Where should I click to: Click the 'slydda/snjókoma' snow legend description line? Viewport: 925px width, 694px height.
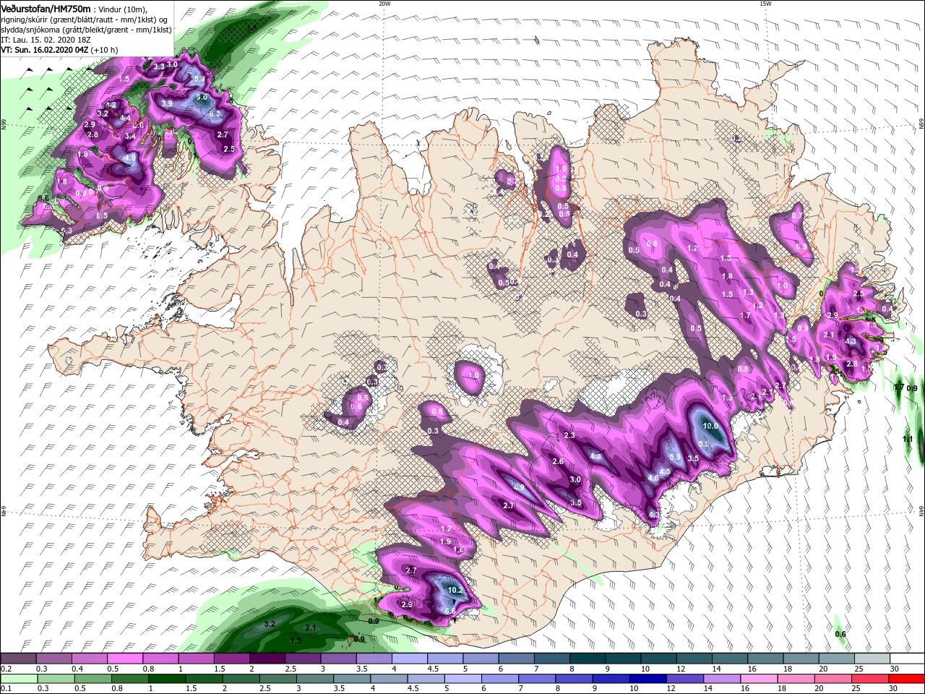tap(86, 30)
